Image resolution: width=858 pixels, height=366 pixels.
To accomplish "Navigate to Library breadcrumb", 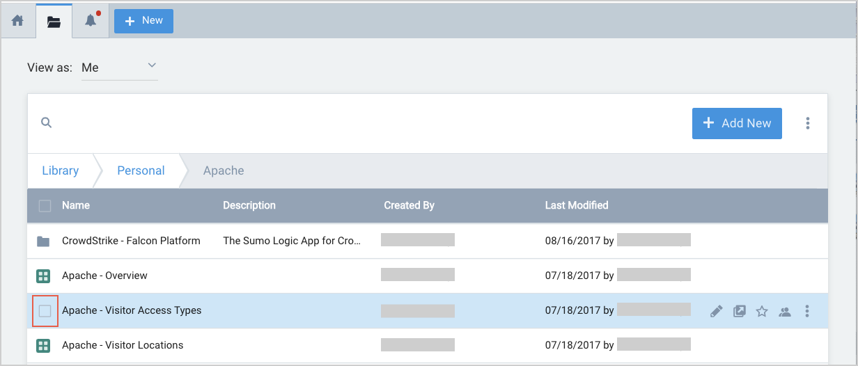I will tap(61, 170).
